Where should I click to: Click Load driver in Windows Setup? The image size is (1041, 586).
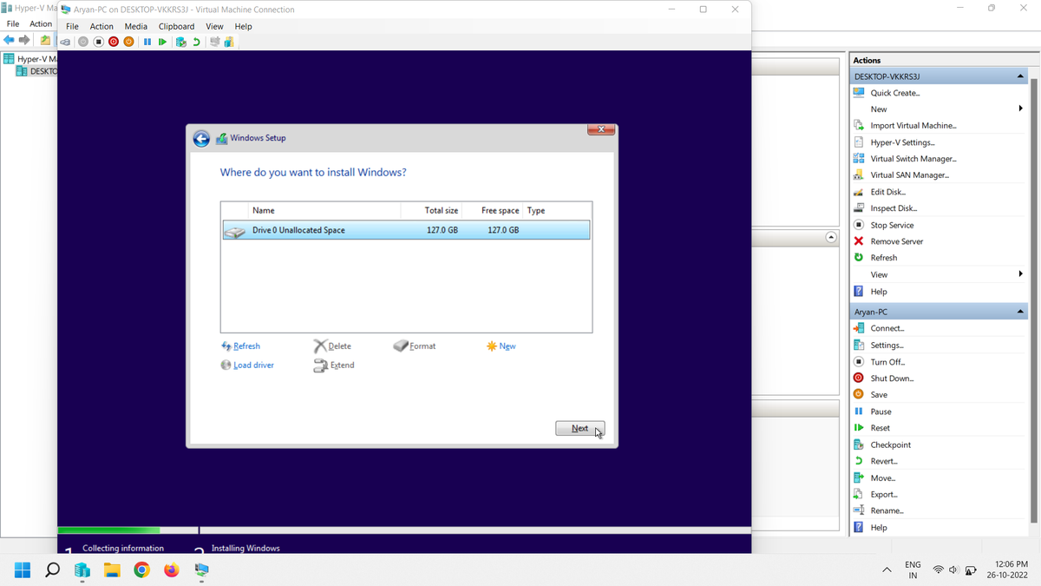tap(247, 365)
